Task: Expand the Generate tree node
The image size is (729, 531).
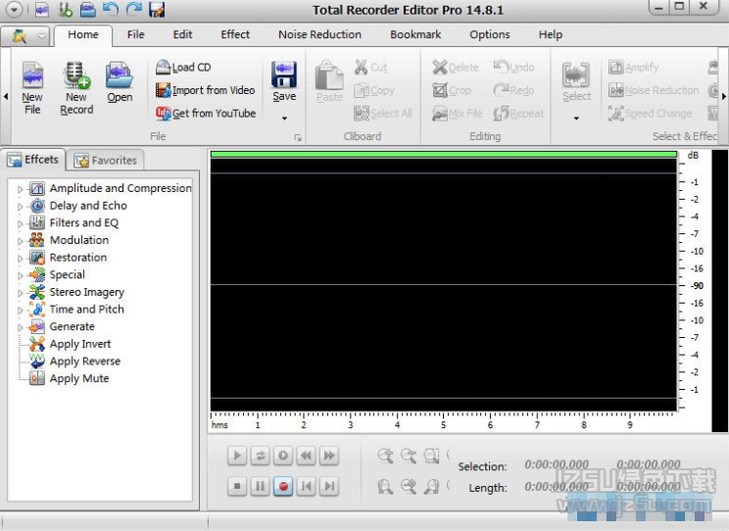Action: [x=20, y=327]
